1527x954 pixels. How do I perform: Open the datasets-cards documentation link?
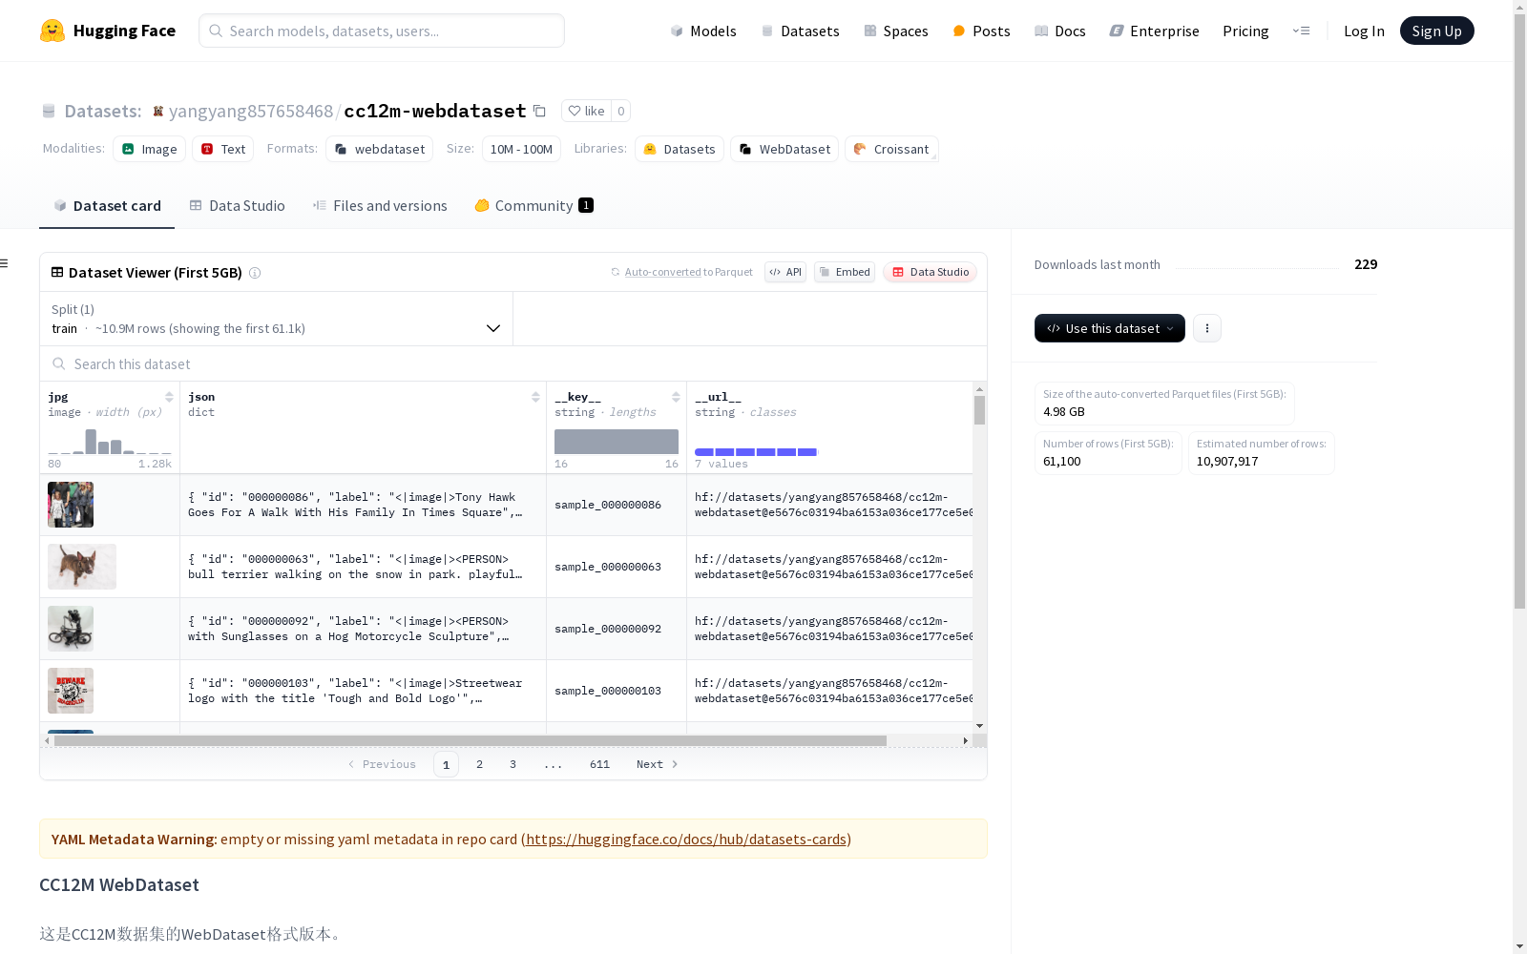coord(685,839)
